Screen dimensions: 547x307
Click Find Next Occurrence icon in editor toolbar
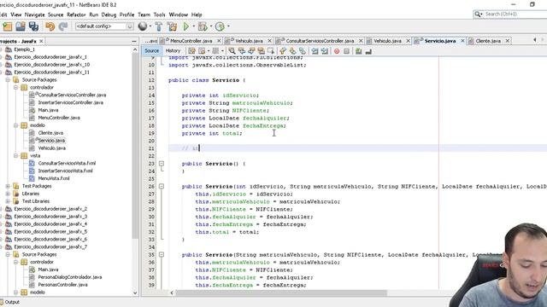pyautogui.click(x=251, y=51)
